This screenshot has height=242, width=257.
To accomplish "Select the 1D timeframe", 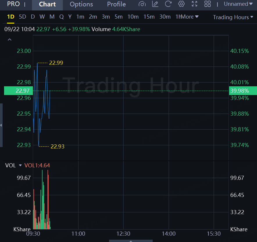I will [x=11, y=17].
